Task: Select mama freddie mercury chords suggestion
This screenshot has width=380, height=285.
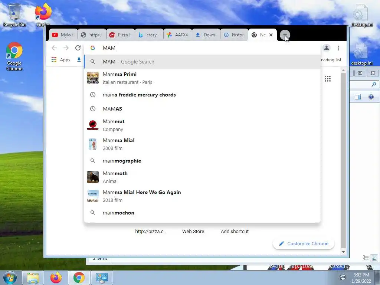Action: [202, 95]
